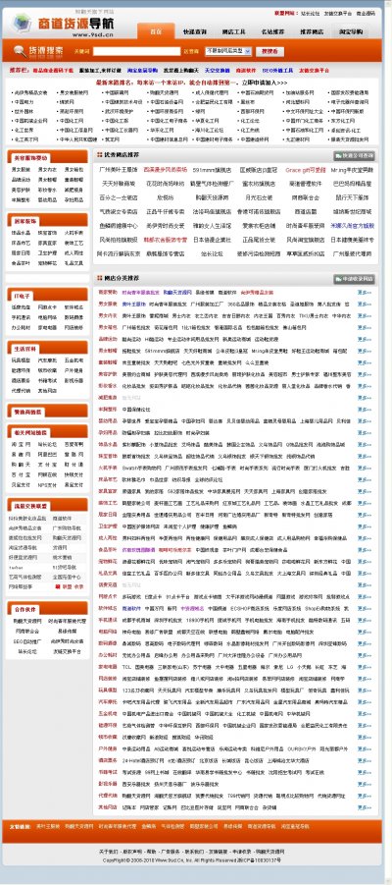Screen dimensions: 392x885
Task: Click the 搜搜看 search button
Action: click(269, 51)
